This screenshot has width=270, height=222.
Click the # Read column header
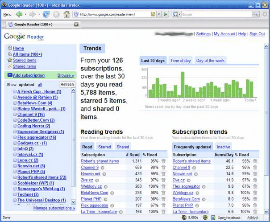pos(133,155)
